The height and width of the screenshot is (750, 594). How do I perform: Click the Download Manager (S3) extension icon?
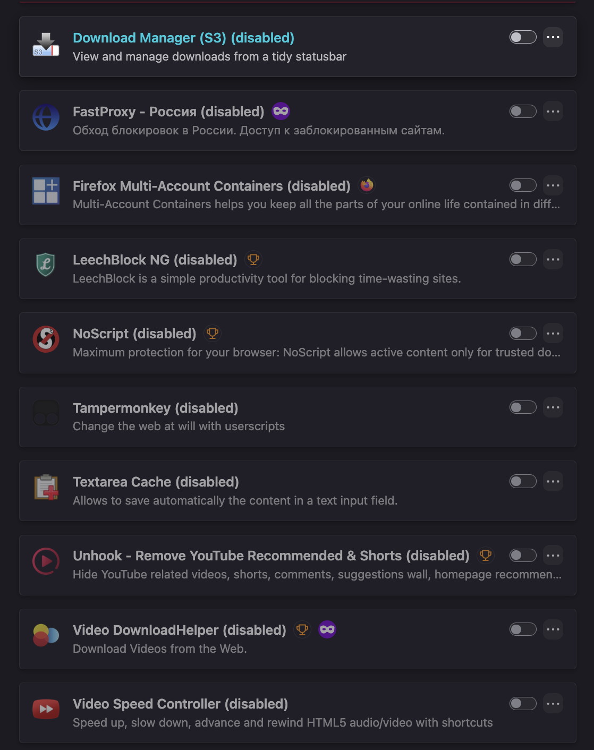click(46, 45)
